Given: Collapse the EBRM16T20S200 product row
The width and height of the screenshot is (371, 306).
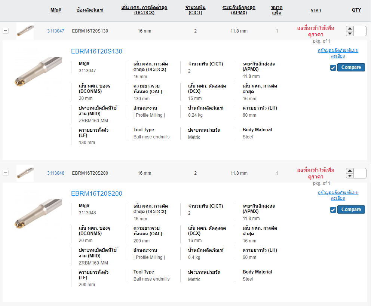Looking at the screenshot, I should click(6, 173).
